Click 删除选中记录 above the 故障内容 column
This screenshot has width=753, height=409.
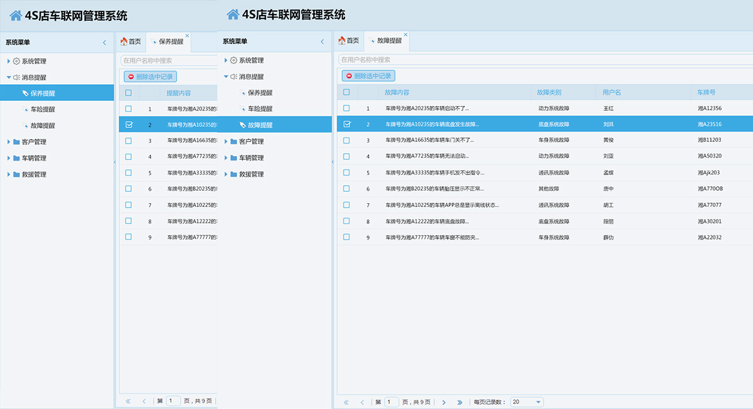[368, 76]
